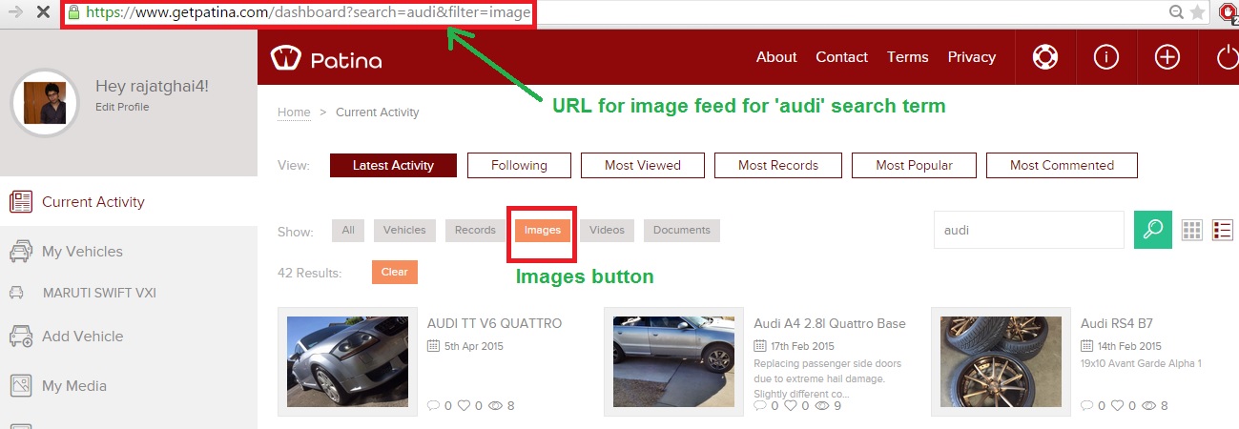Select Latest Activity view
This screenshot has height=429, width=1239.
pyautogui.click(x=393, y=165)
